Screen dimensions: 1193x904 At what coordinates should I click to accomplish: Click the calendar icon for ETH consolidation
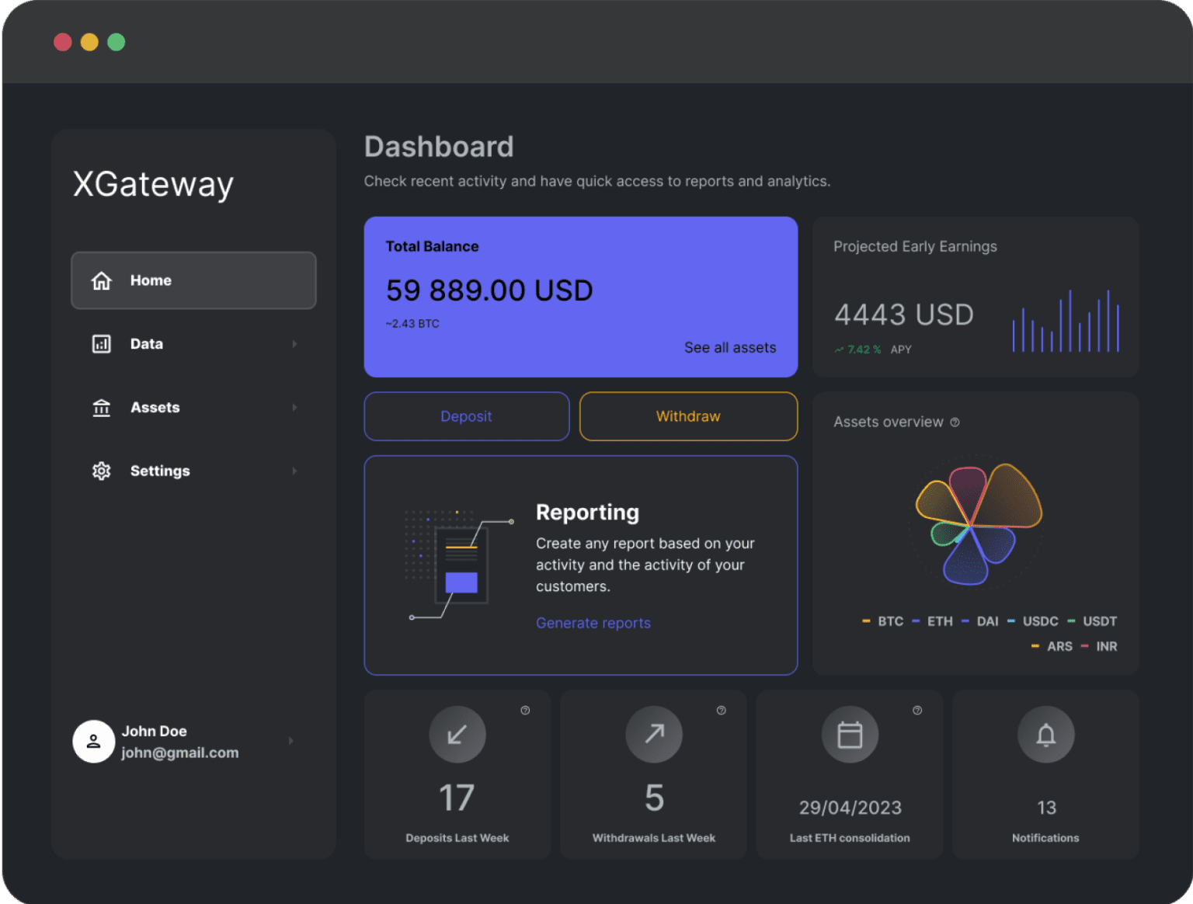point(850,734)
